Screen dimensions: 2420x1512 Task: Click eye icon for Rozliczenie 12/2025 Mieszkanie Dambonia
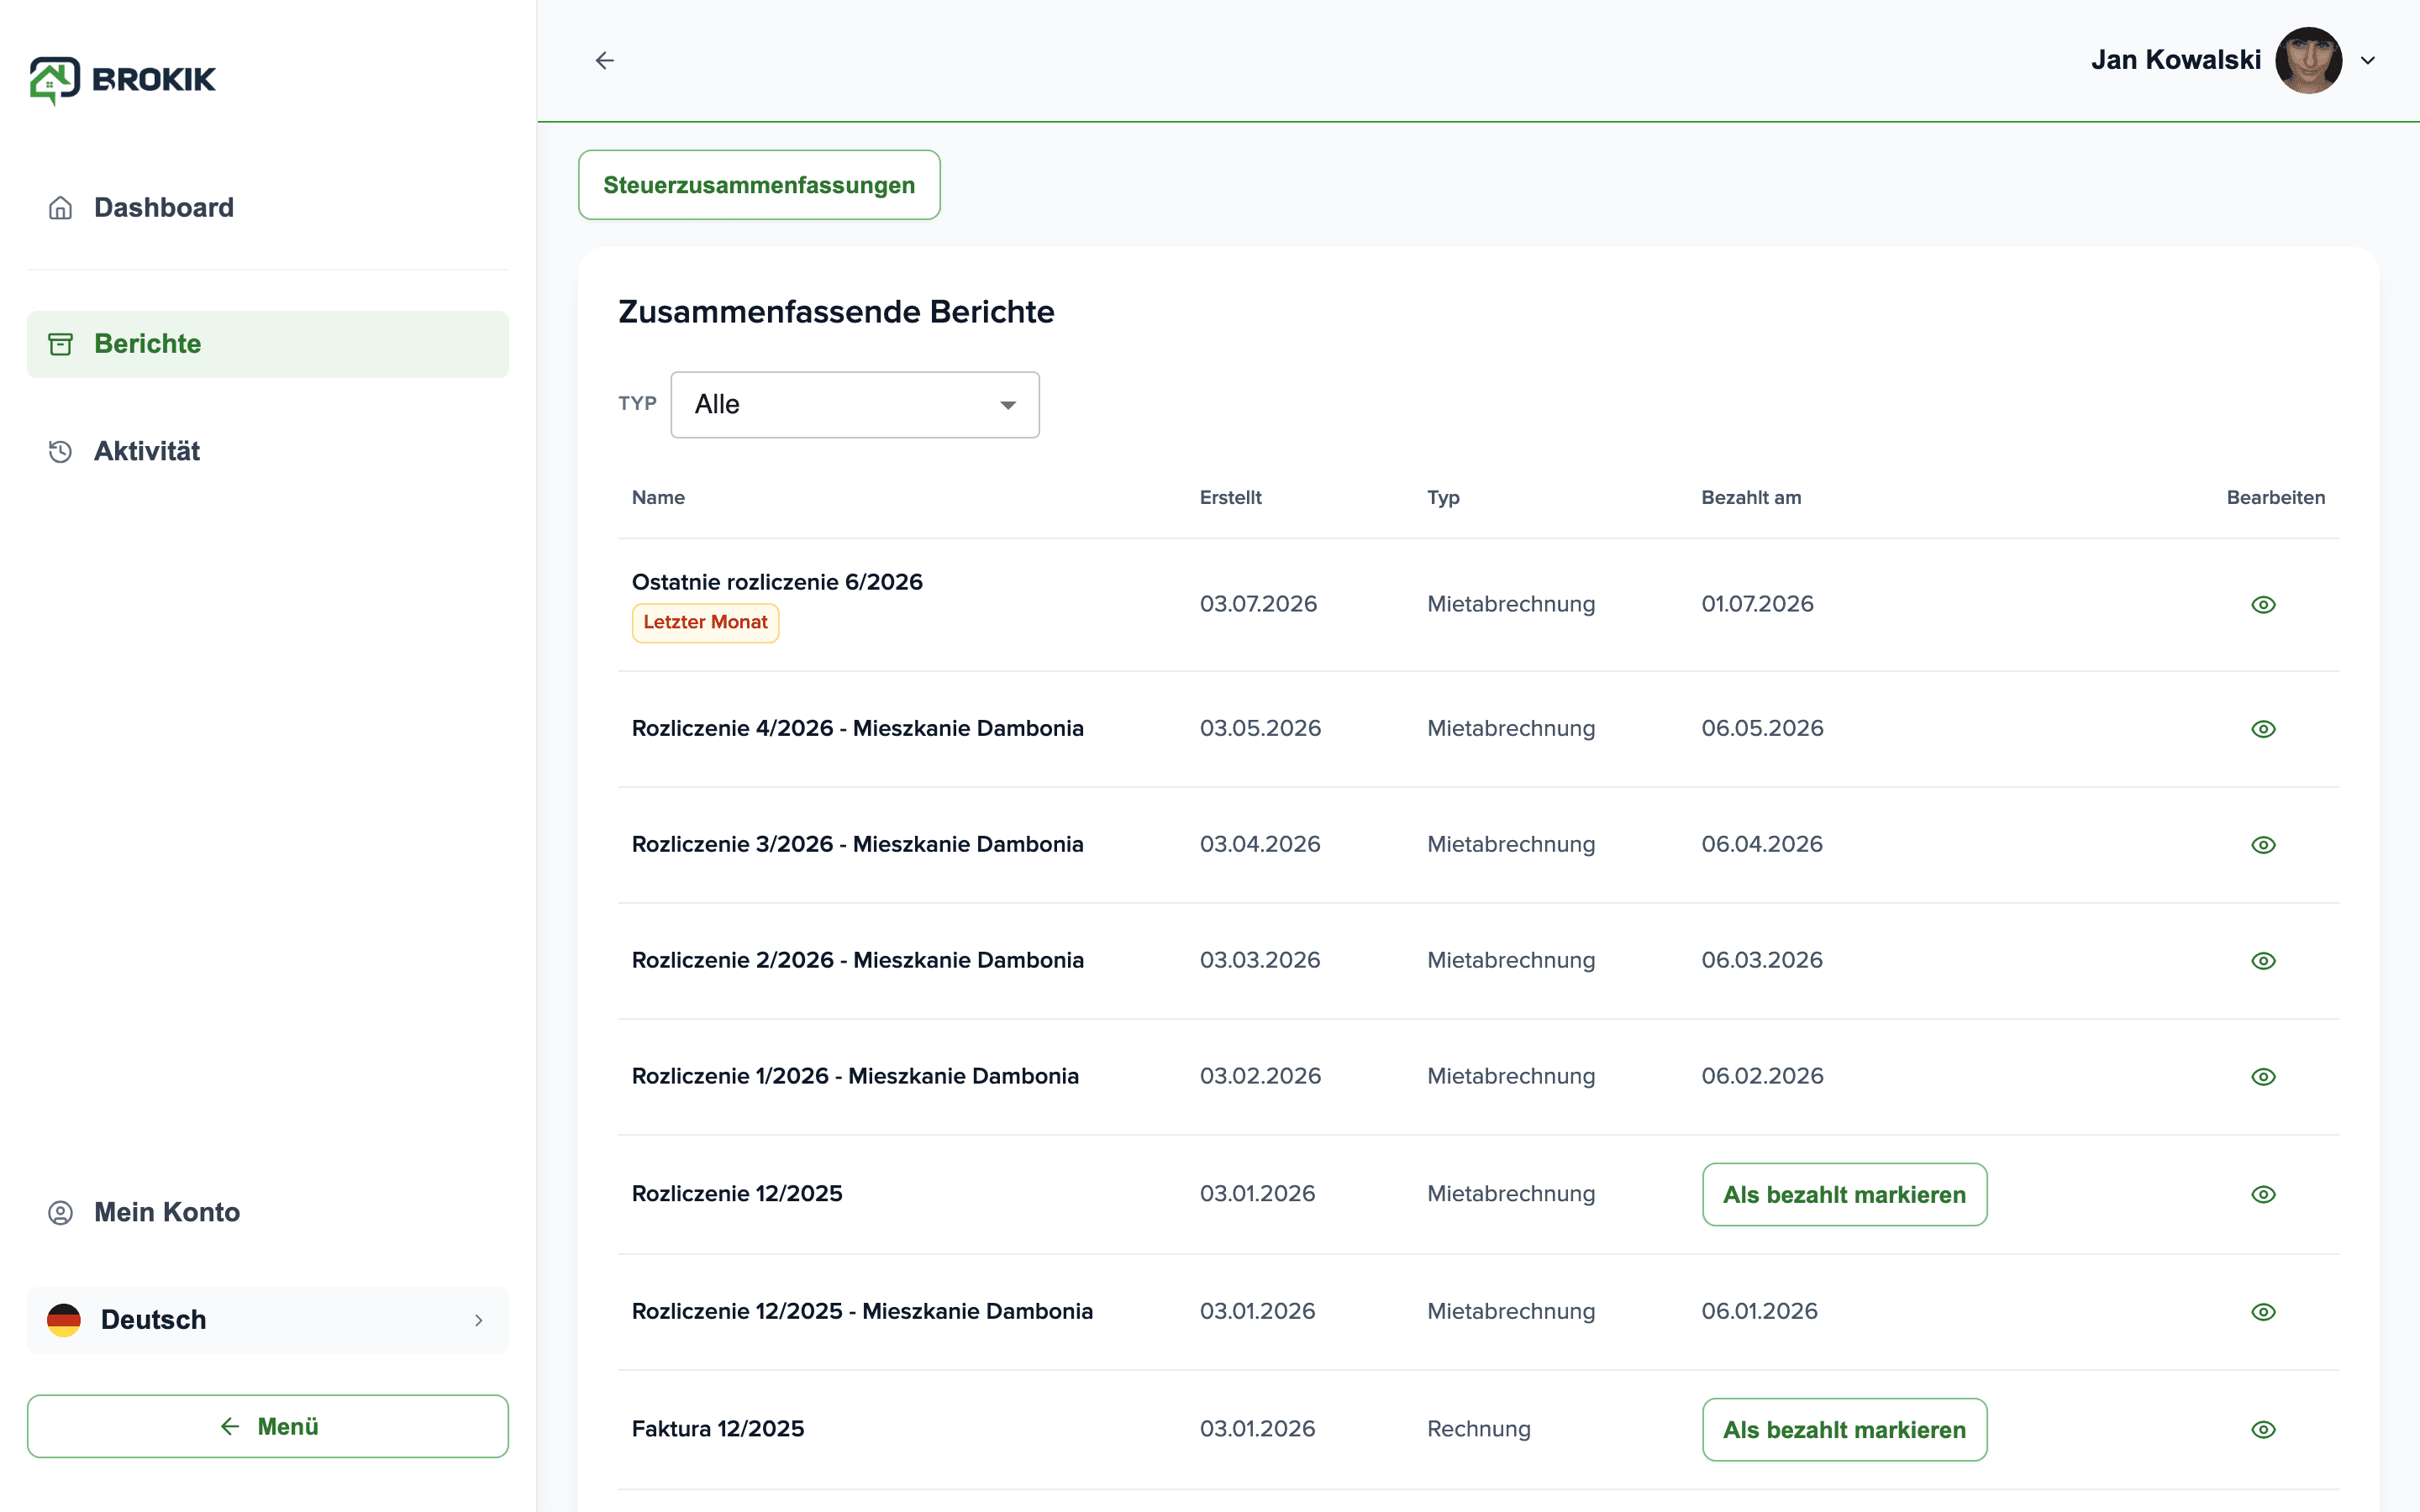(2263, 1312)
